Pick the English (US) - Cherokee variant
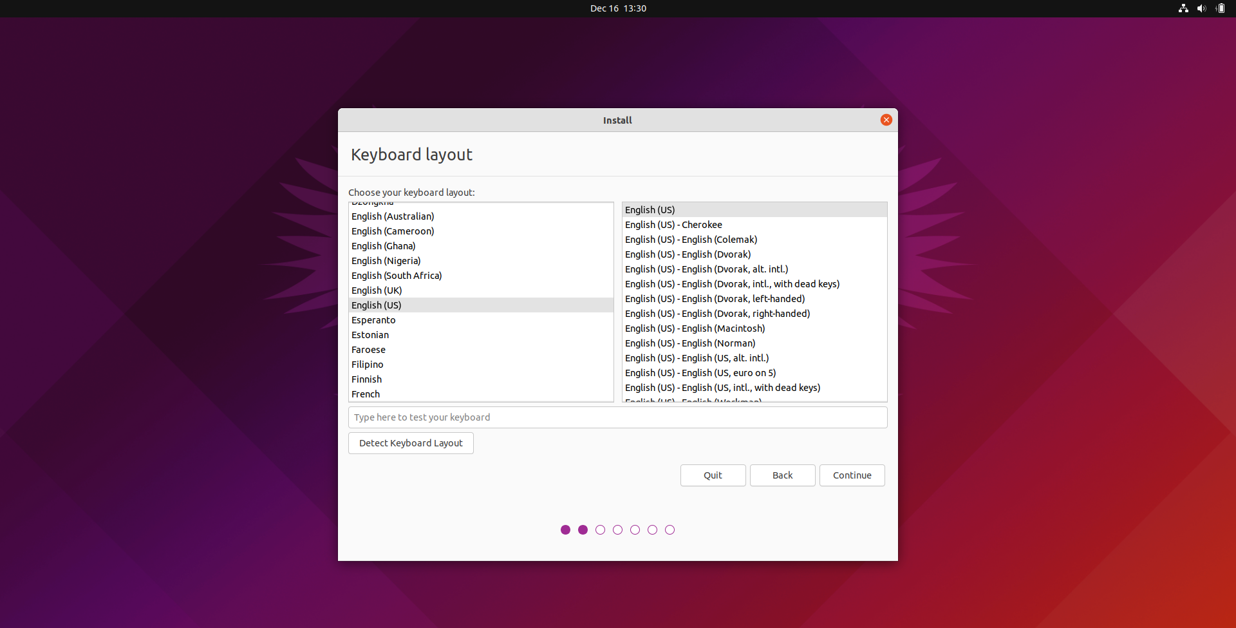This screenshot has height=628, width=1236. point(754,225)
